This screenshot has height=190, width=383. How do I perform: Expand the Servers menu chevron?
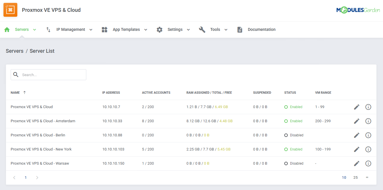(35, 30)
